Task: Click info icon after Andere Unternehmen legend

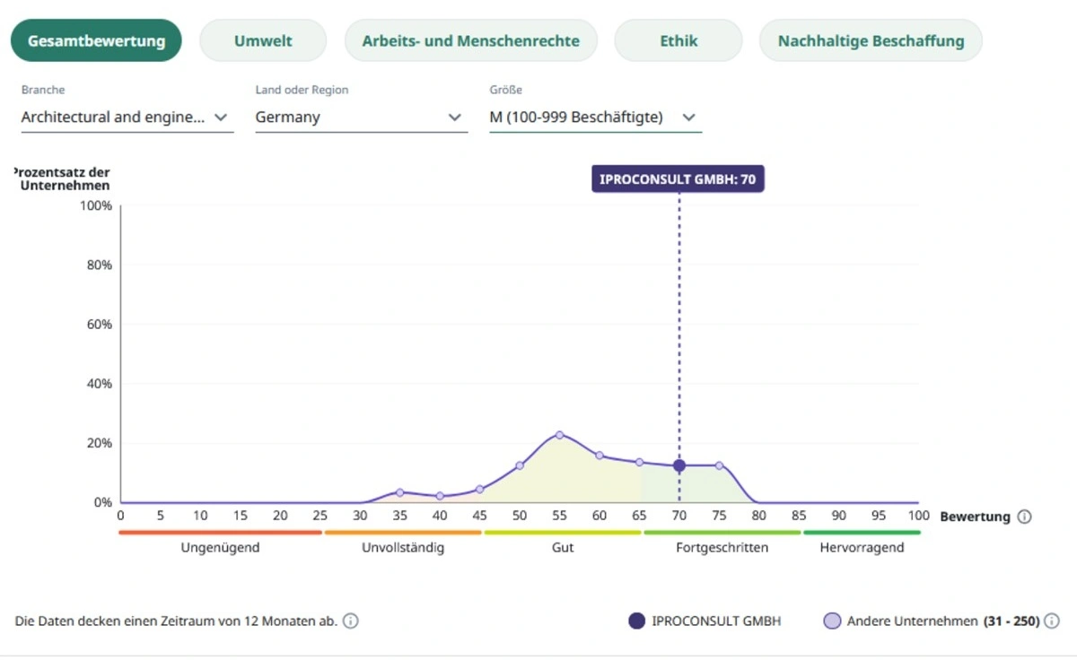Action: point(1052,621)
